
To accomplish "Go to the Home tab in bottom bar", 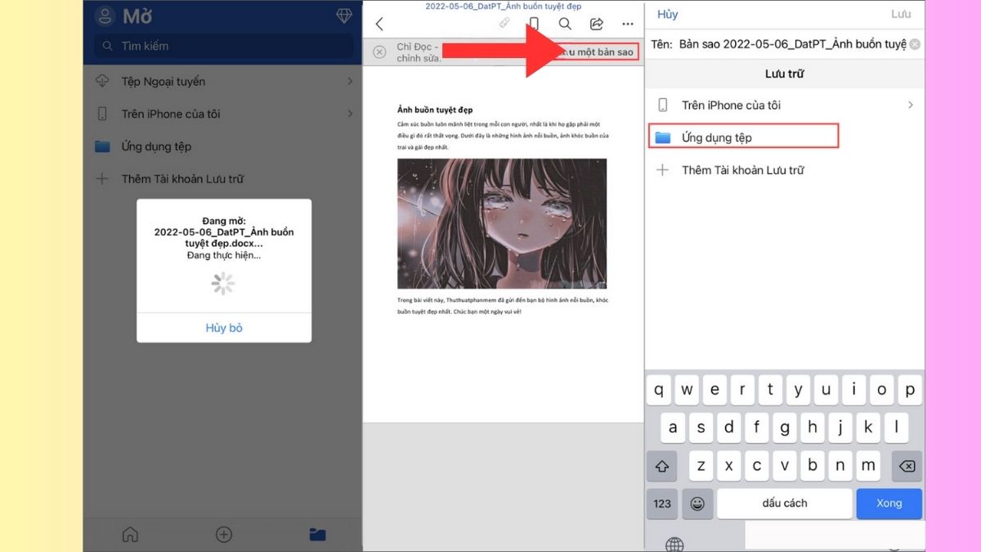I will (130, 534).
